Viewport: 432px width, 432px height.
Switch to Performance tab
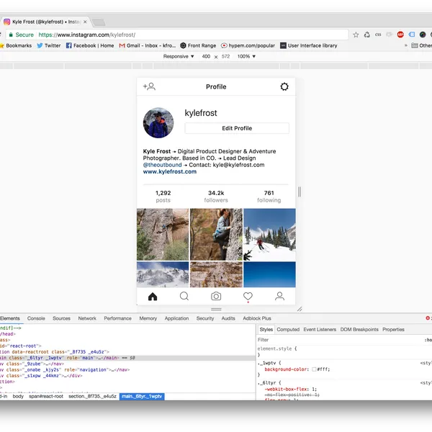click(117, 318)
